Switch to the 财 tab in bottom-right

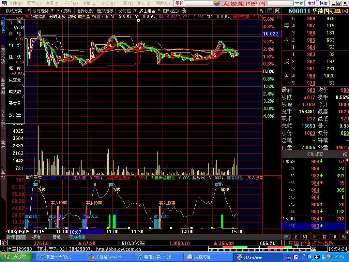pos(305,236)
